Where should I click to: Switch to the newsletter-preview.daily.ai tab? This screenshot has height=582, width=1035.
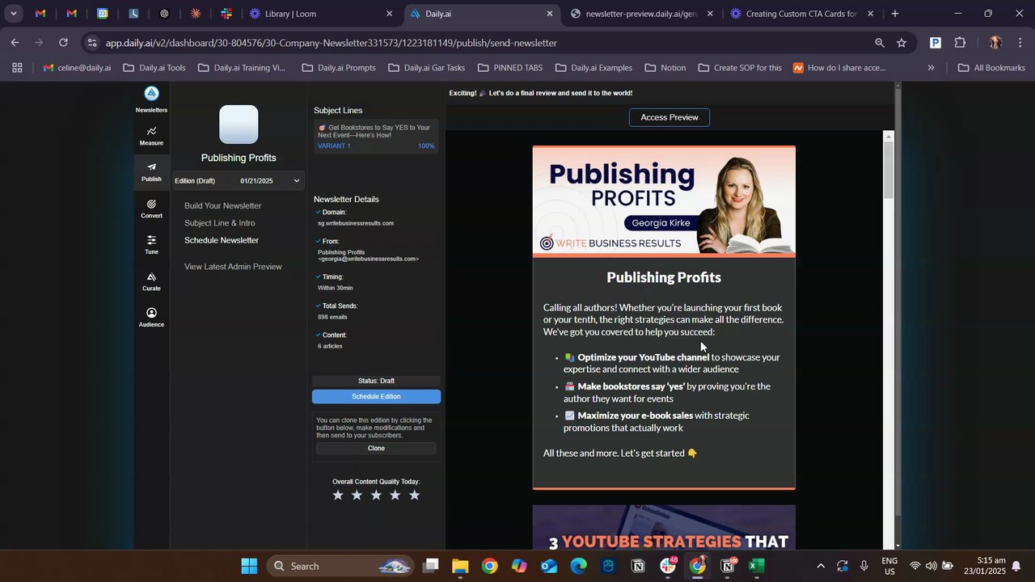pyautogui.click(x=642, y=14)
